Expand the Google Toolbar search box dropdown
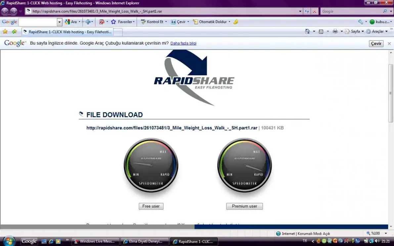 pos(59,22)
